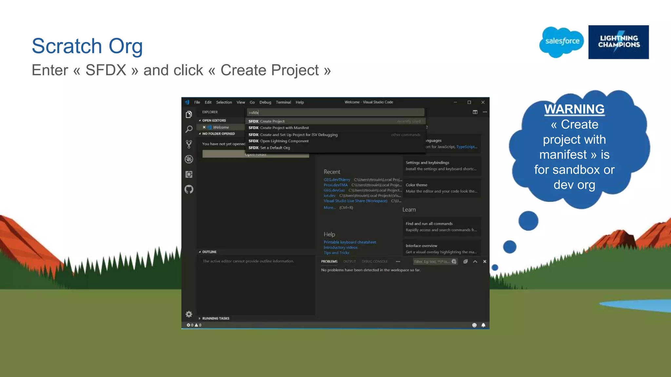Open the Search magnifier in activity bar
Viewport: 671px width, 377px height.
click(x=189, y=129)
